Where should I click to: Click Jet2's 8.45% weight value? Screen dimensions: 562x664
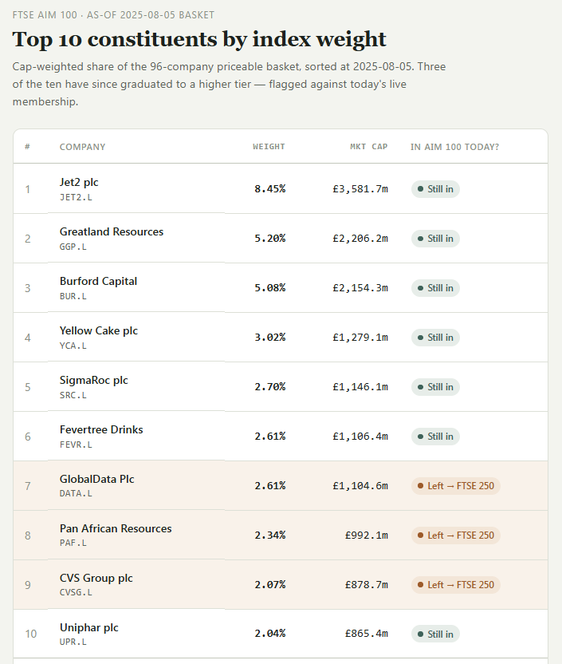pyautogui.click(x=269, y=189)
